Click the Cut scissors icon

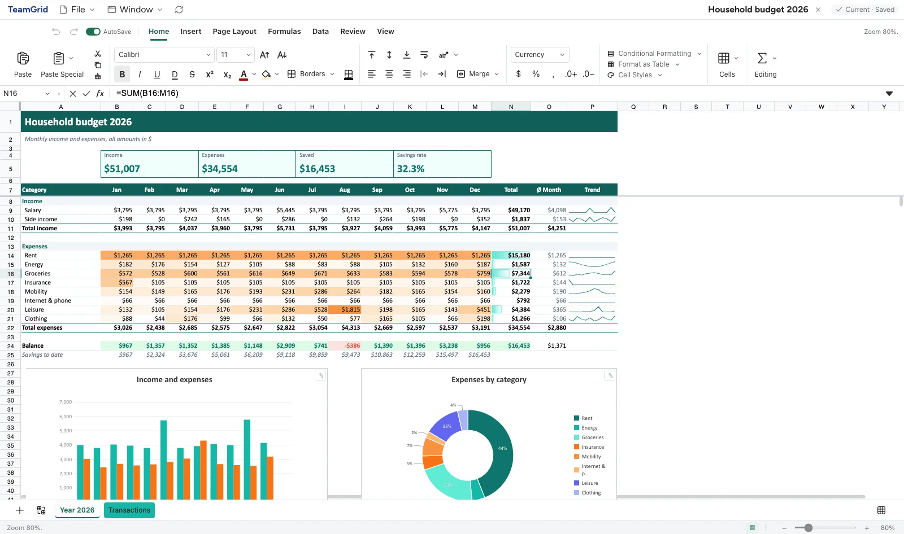coord(98,54)
